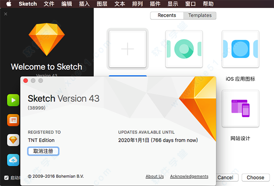Image resolution: width=274 pixels, height=186 pixels.
Task: Open the 插件 menu
Action: pyautogui.click(x=155, y=4)
